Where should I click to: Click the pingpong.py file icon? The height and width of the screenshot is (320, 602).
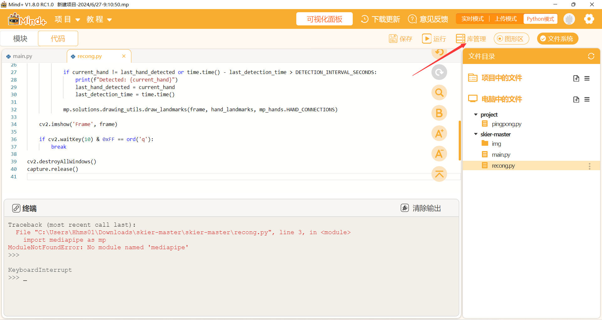point(485,124)
